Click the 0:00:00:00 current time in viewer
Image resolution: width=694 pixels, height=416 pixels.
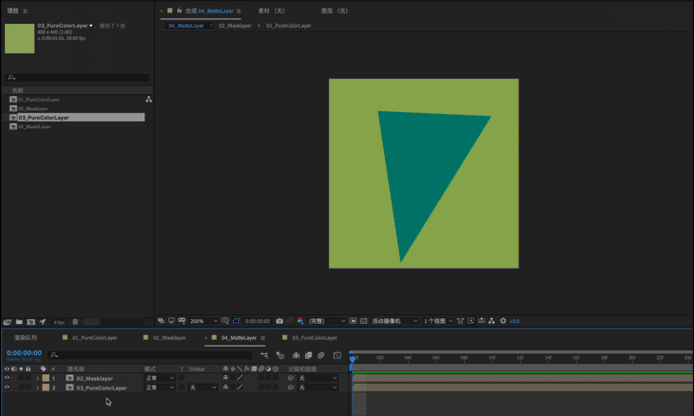pos(258,321)
